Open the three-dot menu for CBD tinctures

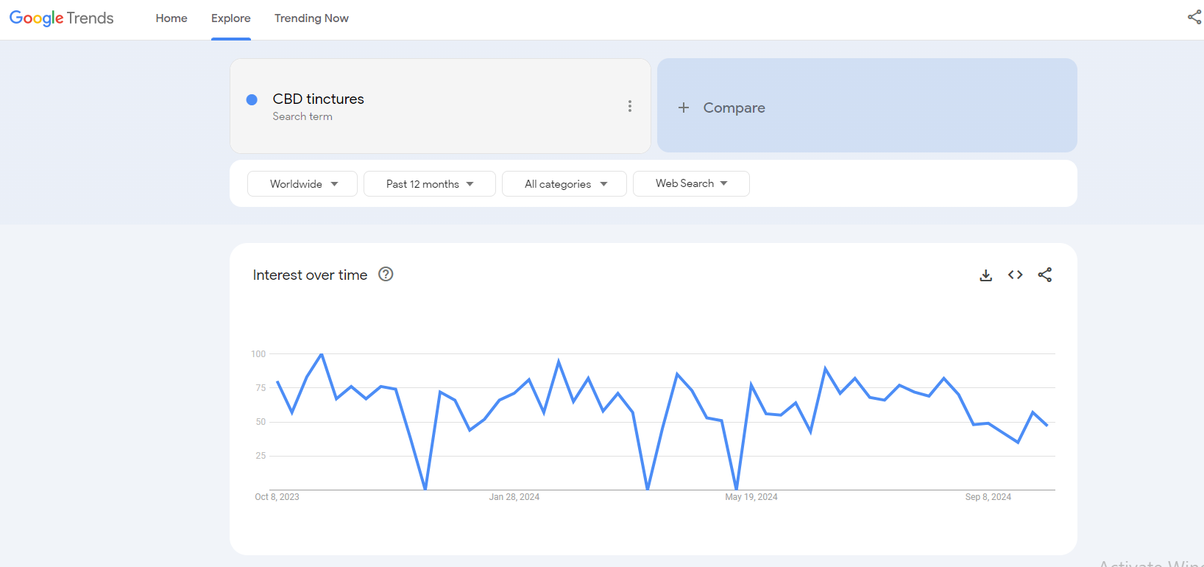(630, 106)
